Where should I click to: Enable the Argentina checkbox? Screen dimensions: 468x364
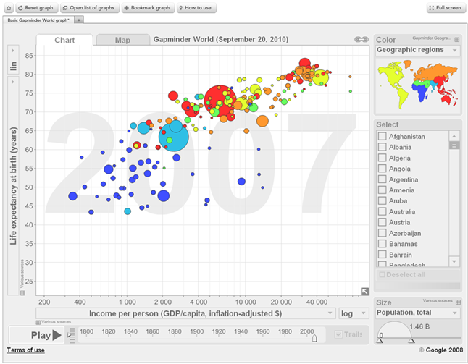point(382,179)
